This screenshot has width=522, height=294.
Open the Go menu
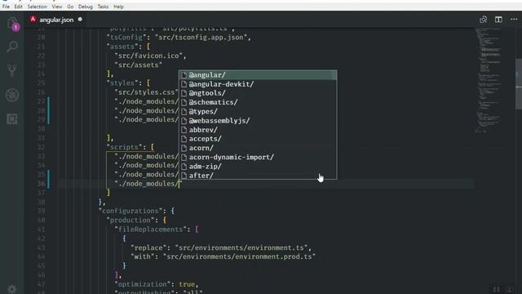pos(70,7)
